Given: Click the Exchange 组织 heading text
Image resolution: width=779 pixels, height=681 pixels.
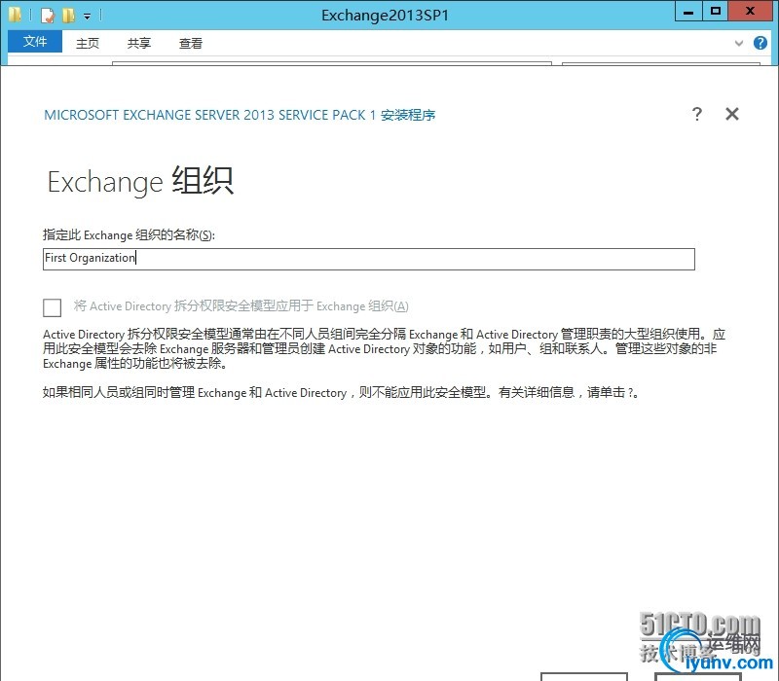Looking at the screenshot, I should pos(140,181).
